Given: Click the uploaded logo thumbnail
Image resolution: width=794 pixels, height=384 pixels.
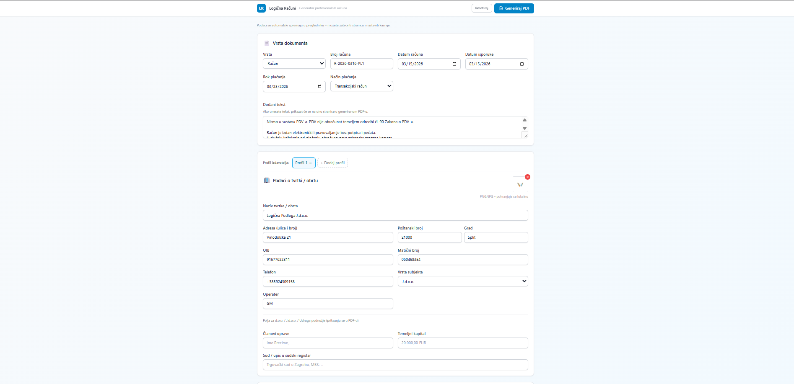Looking at the screenshot, I should tap(520, 185).
